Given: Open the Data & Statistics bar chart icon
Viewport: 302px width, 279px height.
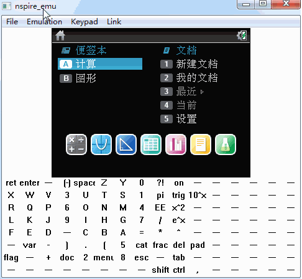Looking at the screenshot, I should (176, 144).
